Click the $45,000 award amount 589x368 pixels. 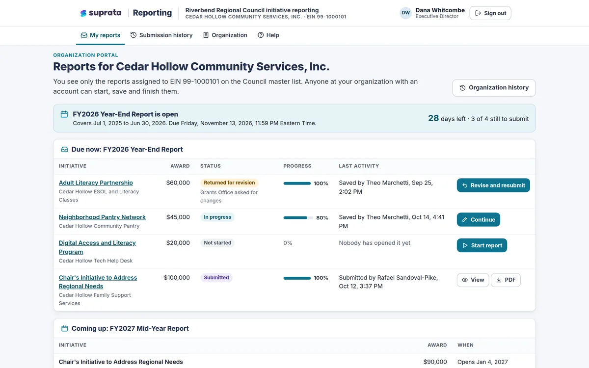point(178,217)
